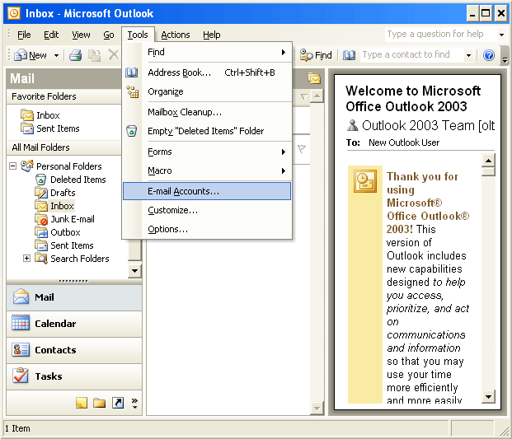This screenshot has width=512, height=439.
Task: Click the Shortcuts icon in navigation pane
Action: pos(118,403)
